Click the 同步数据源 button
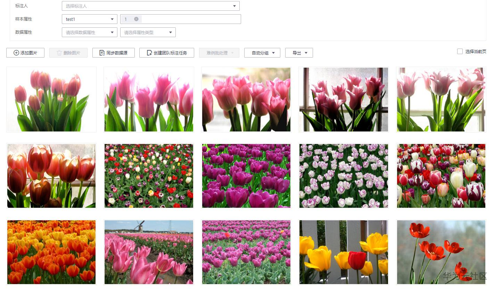Image resolution: width=494 pixels, height=290 pixels. (x=113, y=53)
